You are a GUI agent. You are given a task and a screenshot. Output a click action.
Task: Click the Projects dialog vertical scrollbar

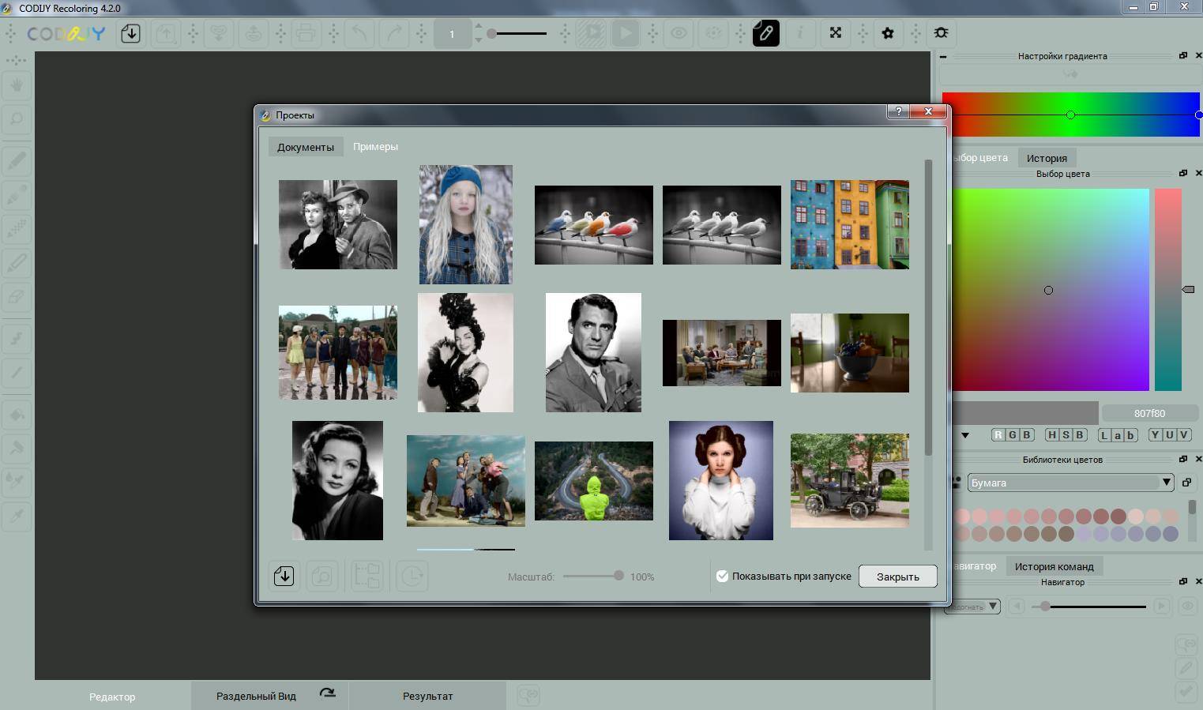pos(928,308)
